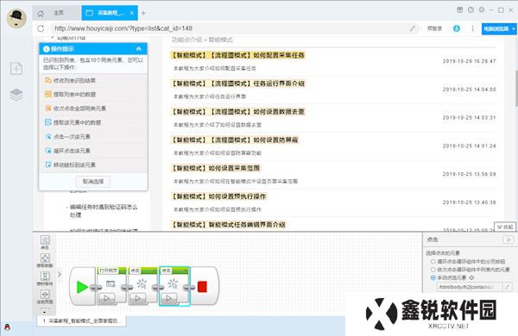Run the middle 点击 step with its play button

(x=138, y=298)
